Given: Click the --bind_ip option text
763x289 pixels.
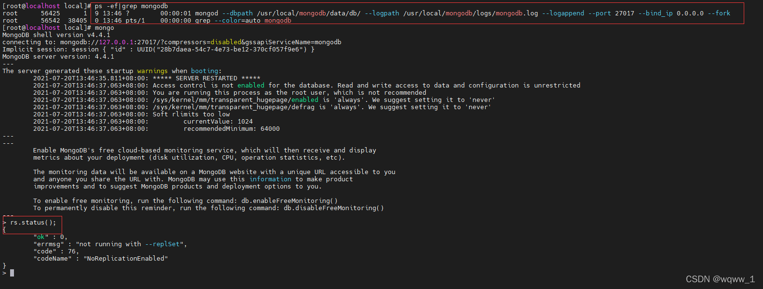Looking at the screenshot, I should click(x=656, y=13).
